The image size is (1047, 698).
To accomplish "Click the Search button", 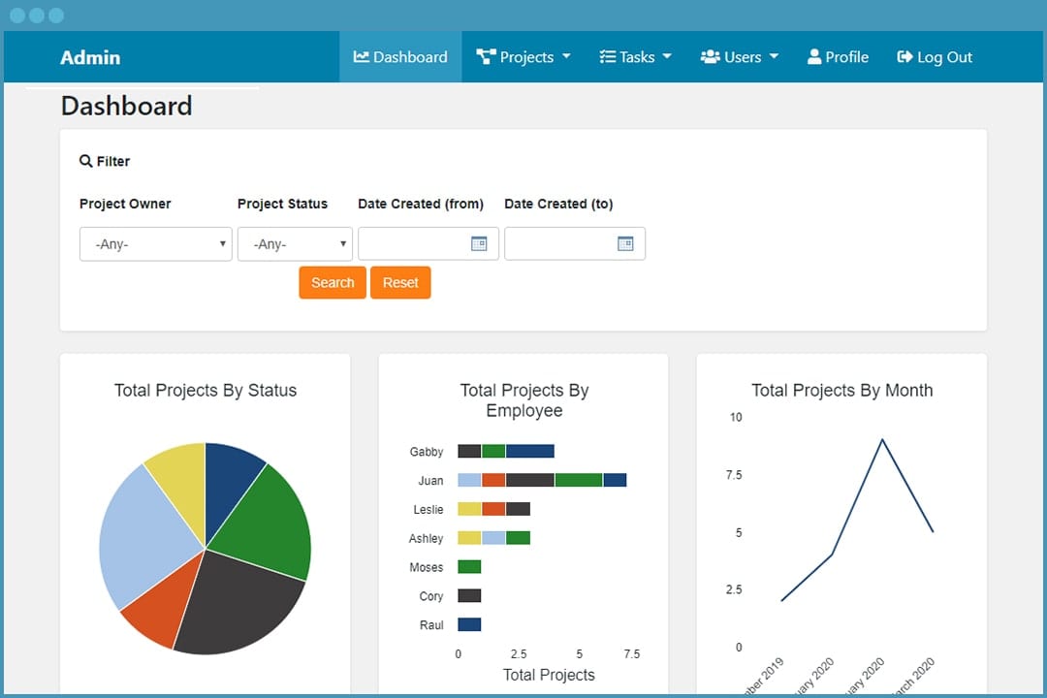I will (333, 282).
